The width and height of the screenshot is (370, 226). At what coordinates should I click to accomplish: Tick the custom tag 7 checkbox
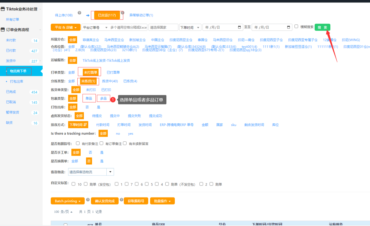(127, 184)
